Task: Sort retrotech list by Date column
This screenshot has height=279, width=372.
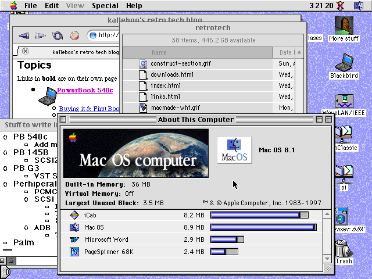Action: coord(284,52)
